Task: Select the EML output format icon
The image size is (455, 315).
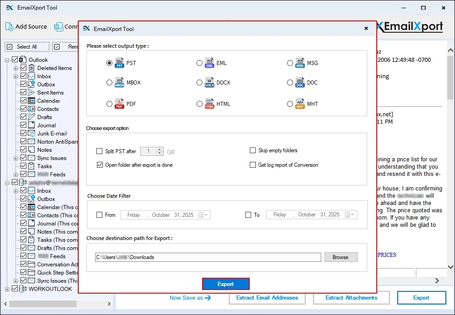Action: pos(209,63)
